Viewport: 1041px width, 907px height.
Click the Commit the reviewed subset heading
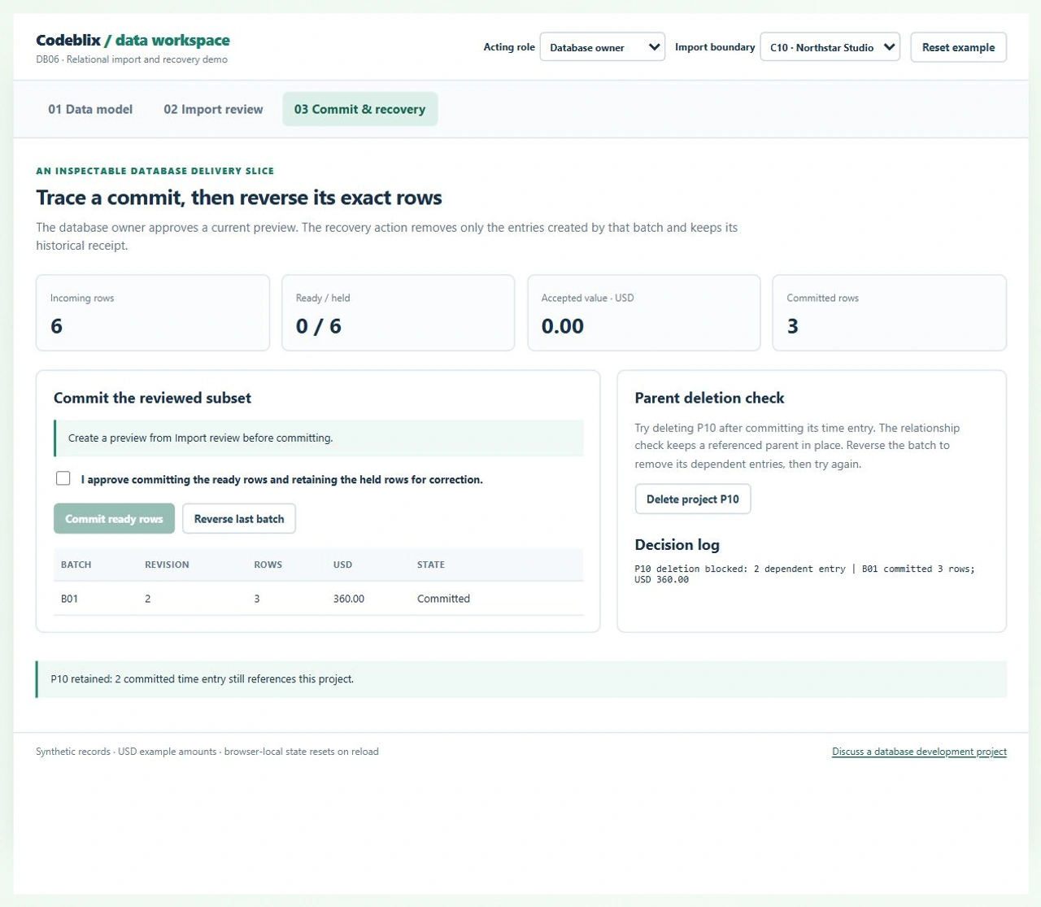coord(152,398)
